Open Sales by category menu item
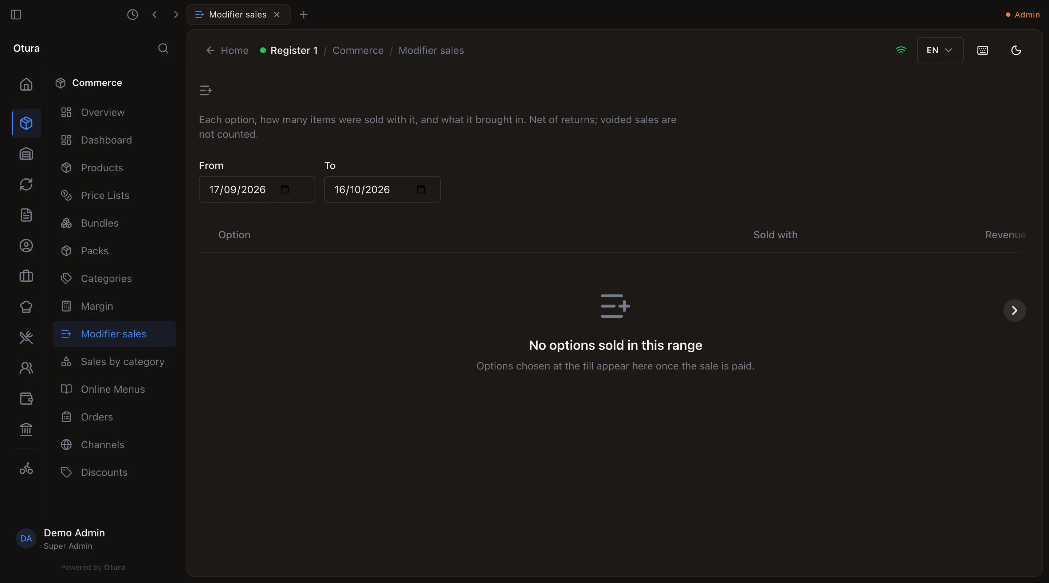The height and width of the screenshot is (583, 1049). (114, 361)
